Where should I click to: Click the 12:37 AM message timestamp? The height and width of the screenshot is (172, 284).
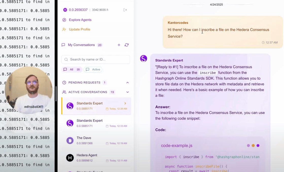coord(272,43)
